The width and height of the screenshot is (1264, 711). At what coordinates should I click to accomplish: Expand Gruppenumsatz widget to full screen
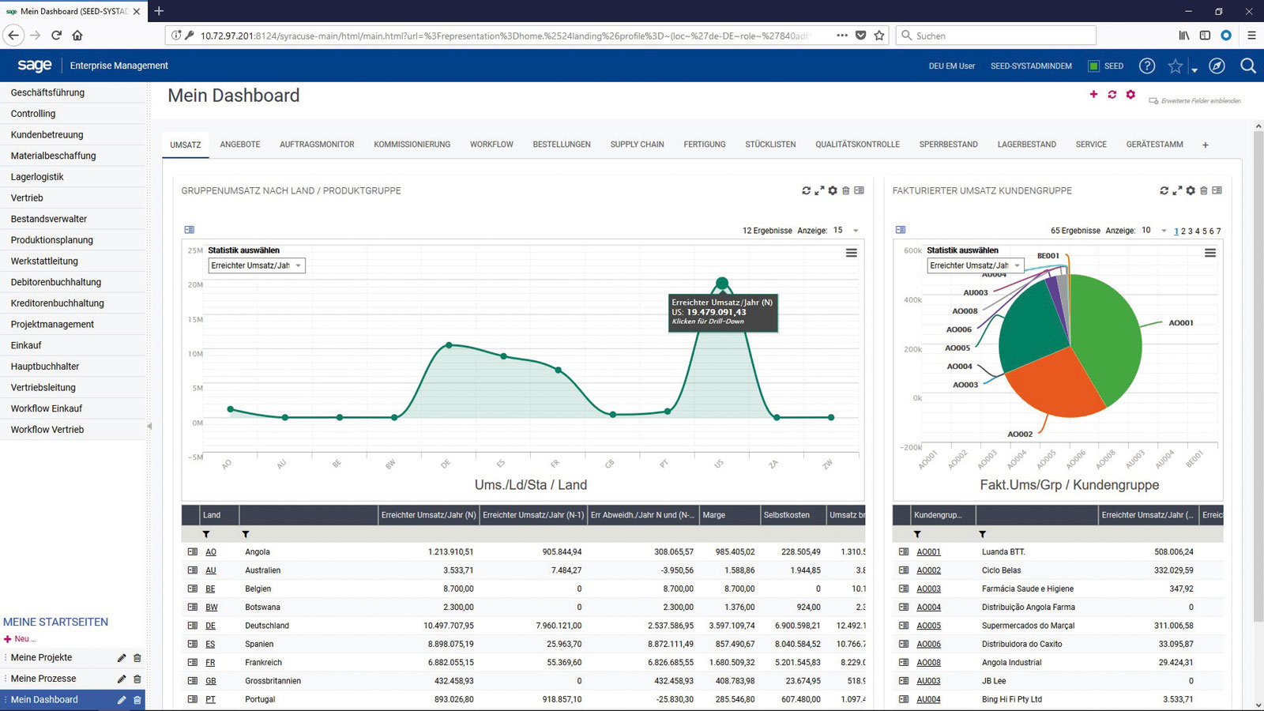[819, 190]
